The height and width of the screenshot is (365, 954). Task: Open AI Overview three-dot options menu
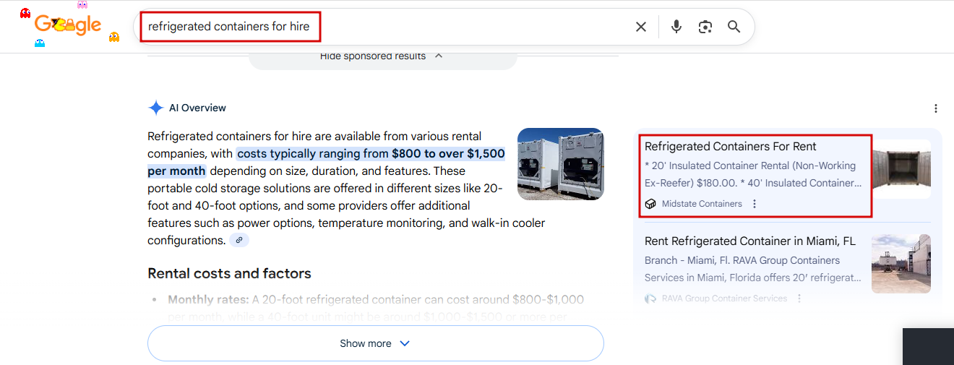point(936,108)
